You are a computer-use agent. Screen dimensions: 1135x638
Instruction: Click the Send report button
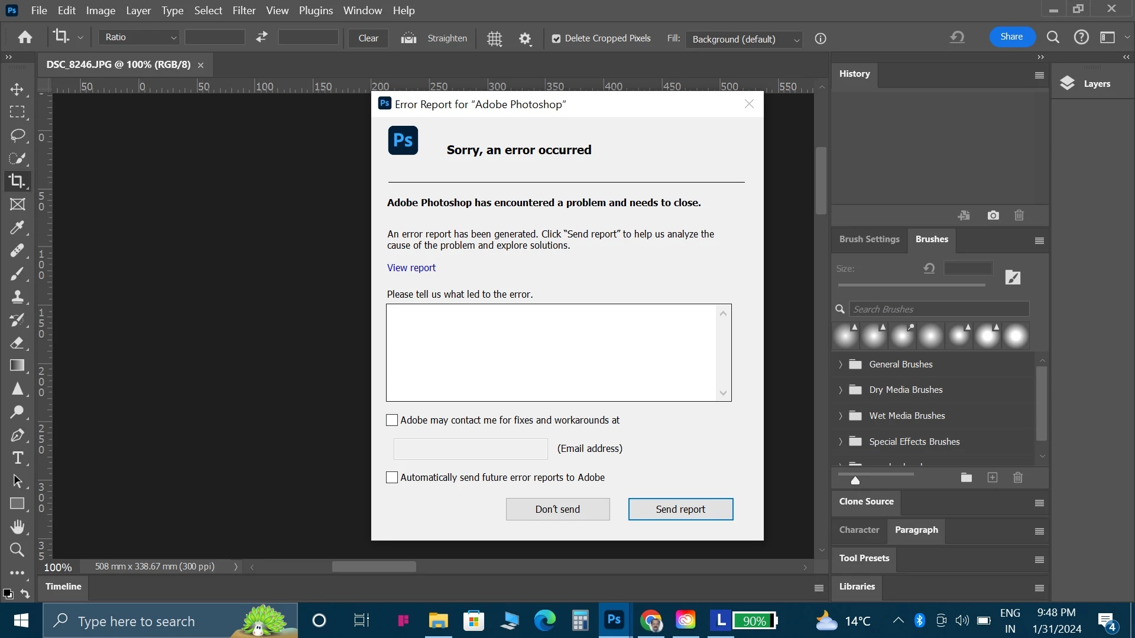[x=680, y=509]
